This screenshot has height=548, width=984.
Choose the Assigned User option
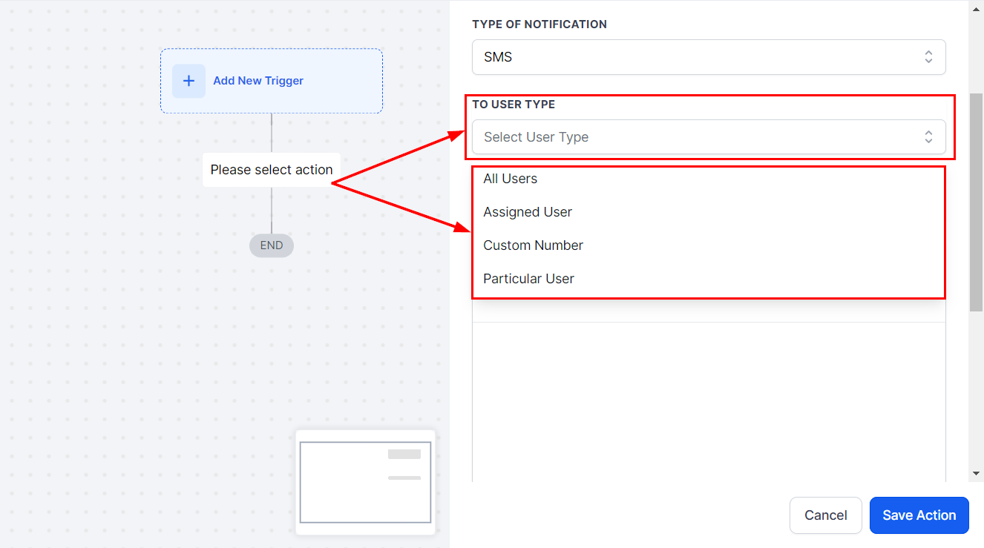[x=528, y=212]
